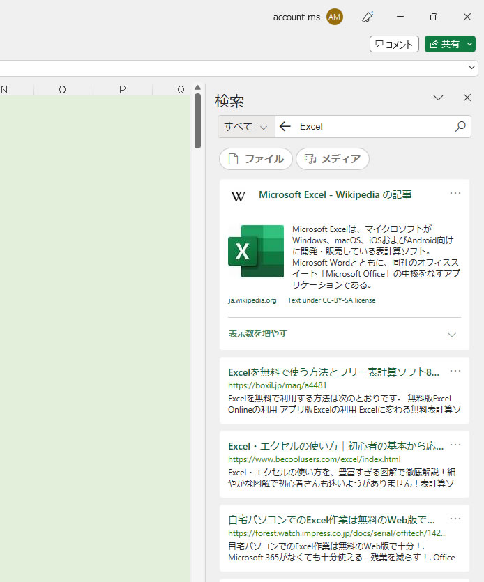484x582 pixels.
Task: Click the Excel logo thumbnail
Action: (x=256, y=252)
